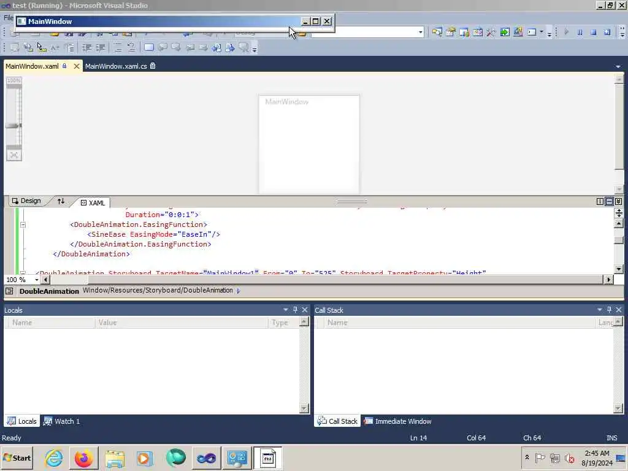Click the Fit All zoom button in designer
The width and height of the screenshot is (628, 471).
[x=14, y=155]
